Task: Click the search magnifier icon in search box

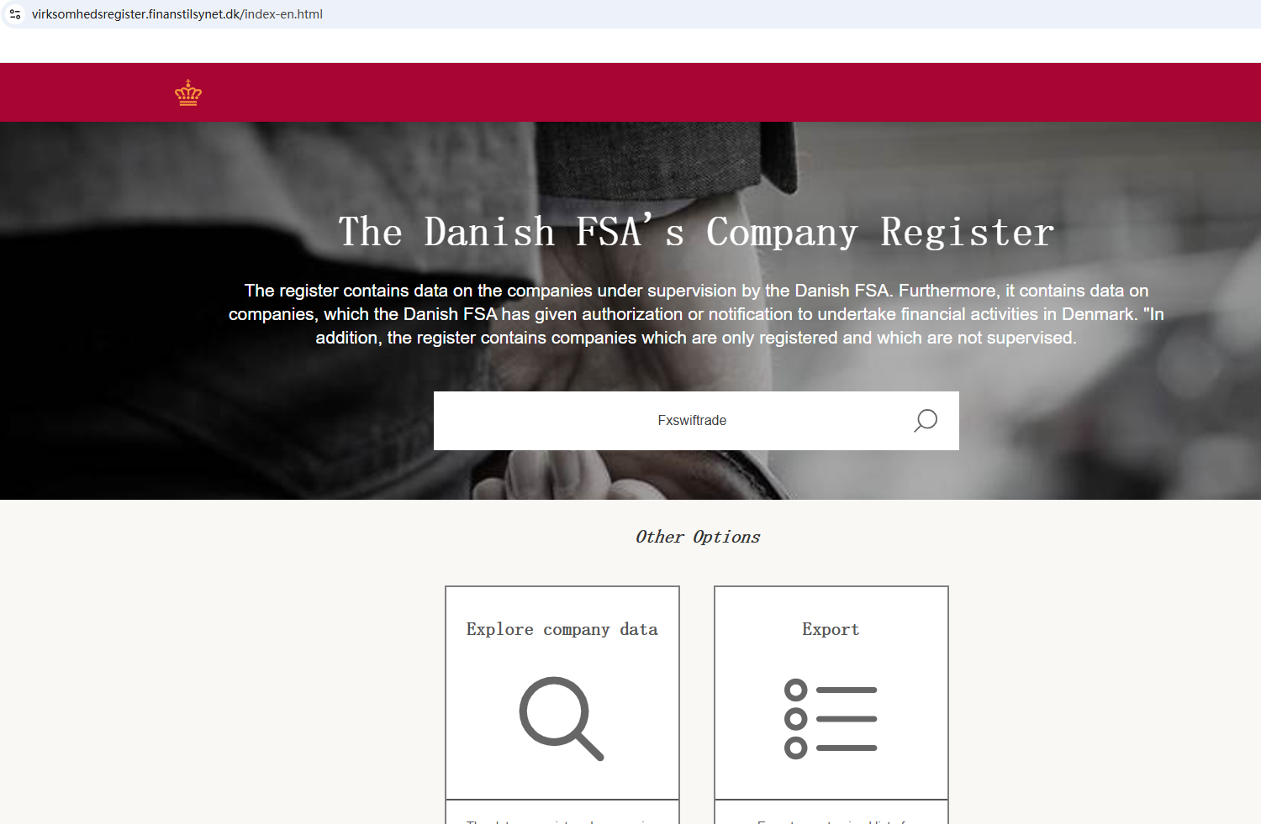Action: pos(925,420)
